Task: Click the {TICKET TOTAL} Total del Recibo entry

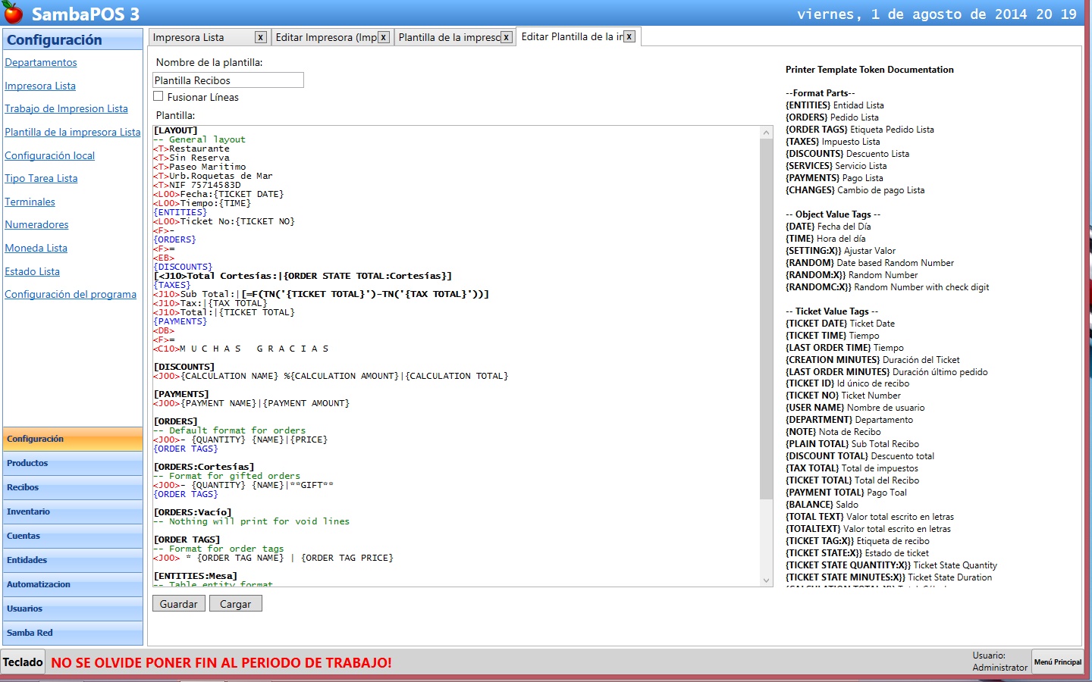Action: pos(852,480)
